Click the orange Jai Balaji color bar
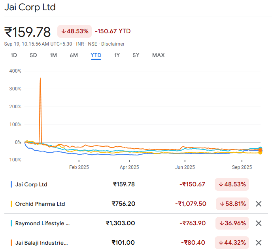 pyautogui.click(x=11, y=243)
